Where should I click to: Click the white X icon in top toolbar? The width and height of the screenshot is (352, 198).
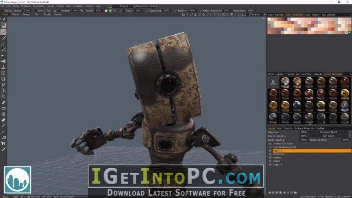106,11
